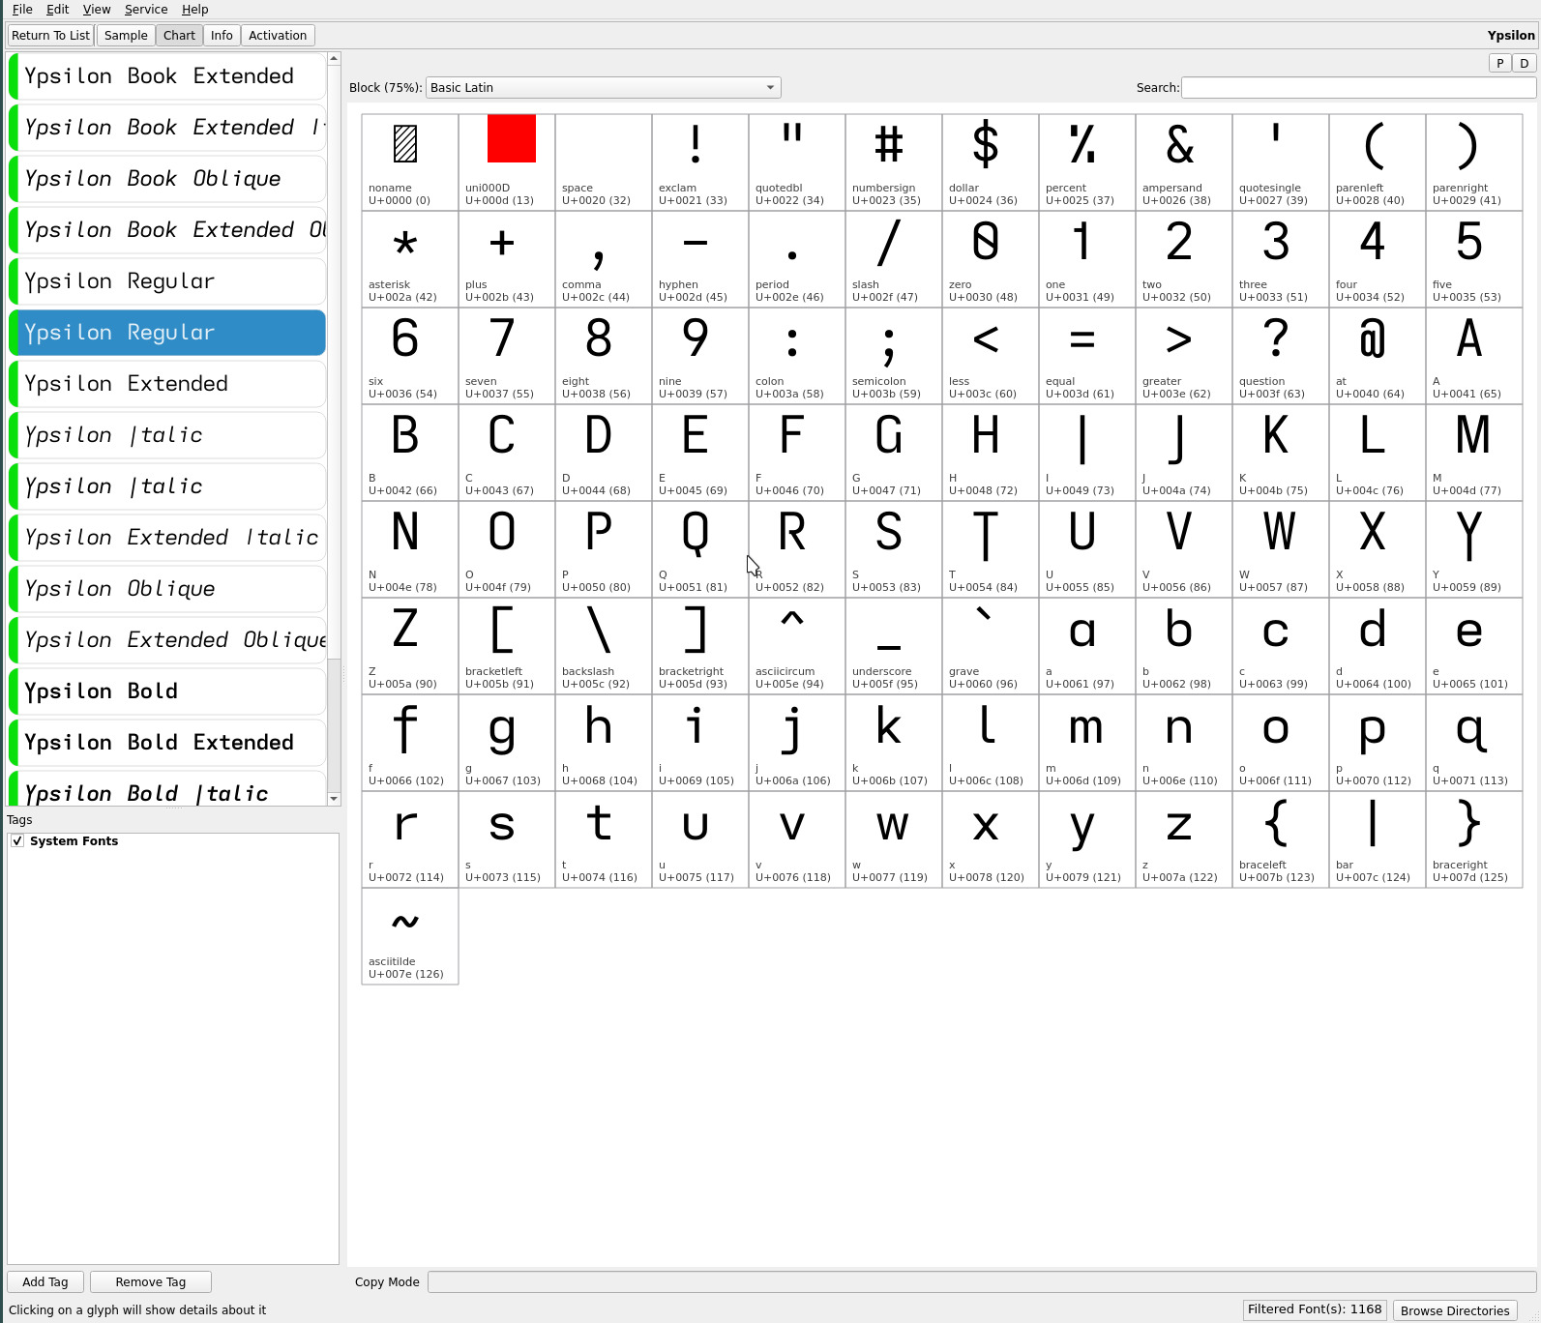Viewport: 1541px width, 1323px height.
Task: Toggle the System Fonts tag checkbox
Action: pyautogui.click(x=17, y=840)
